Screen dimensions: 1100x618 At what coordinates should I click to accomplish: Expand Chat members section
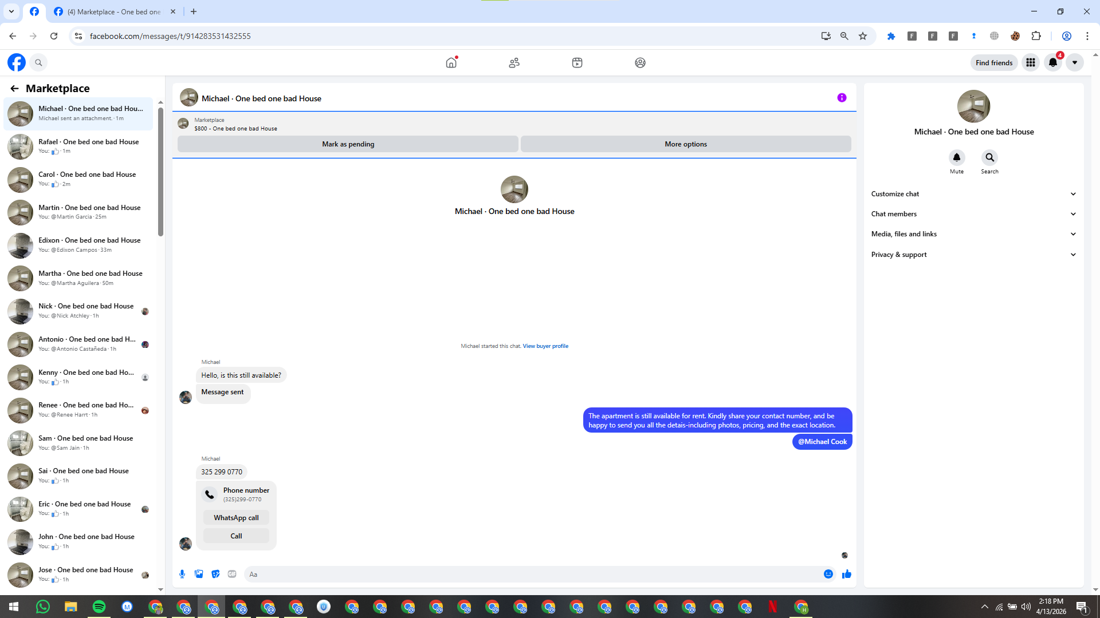click(x=973, y=214)
